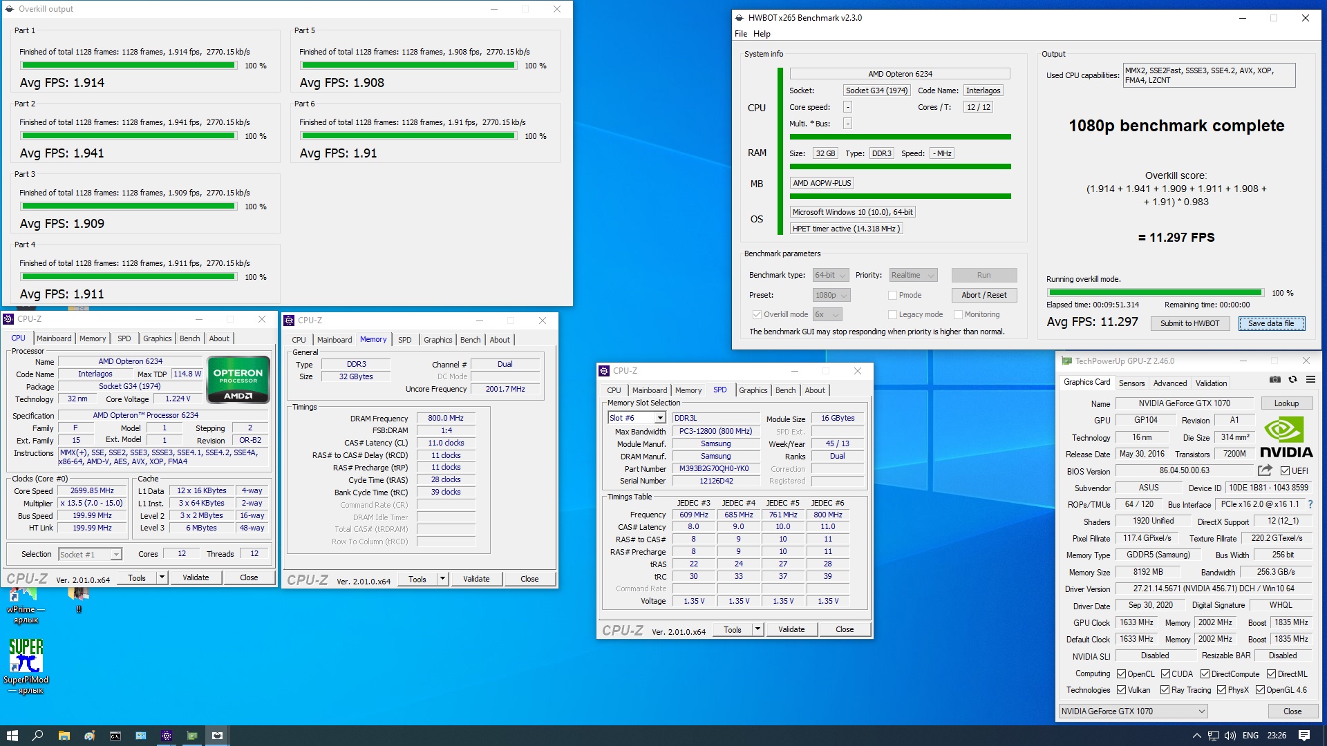The height and width of the screenshot is (746, 1327).
Task: Open the Windows Start menu
Action: tap(12, 736)
